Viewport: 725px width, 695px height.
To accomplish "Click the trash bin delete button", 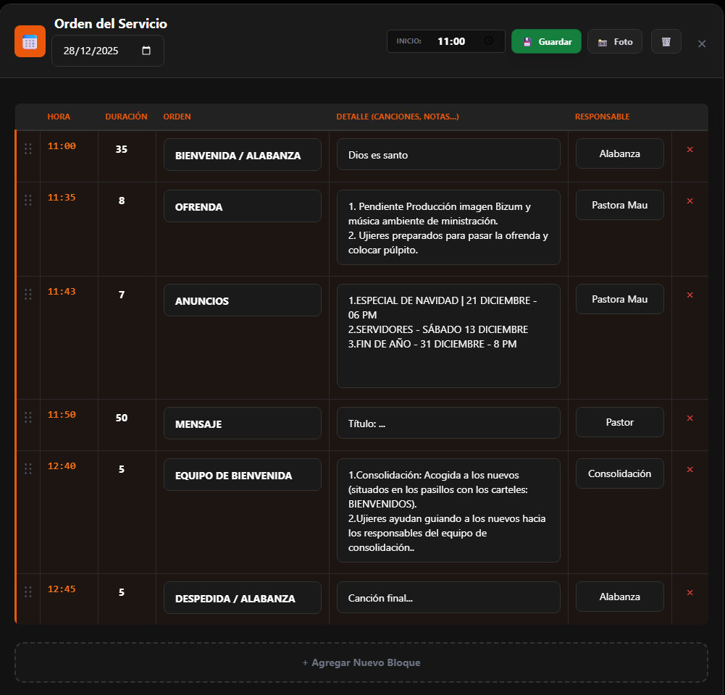I will (x=666, y=41).
